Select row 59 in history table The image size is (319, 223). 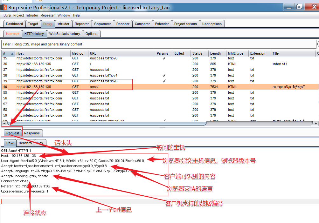(160, 115)
